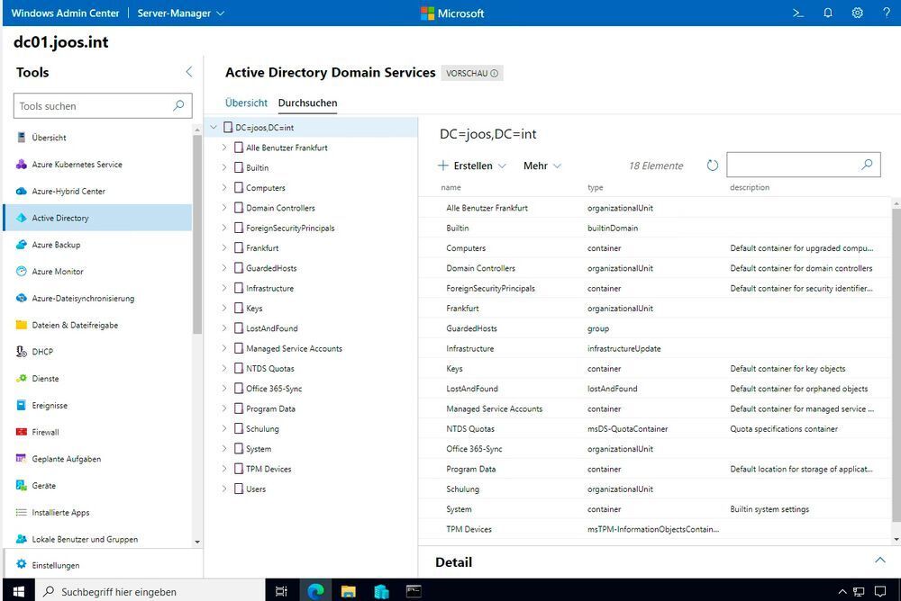Check the Frankfurt checkbox in the tree
This screenshot has width=901, height=601.
click(239, 247)
